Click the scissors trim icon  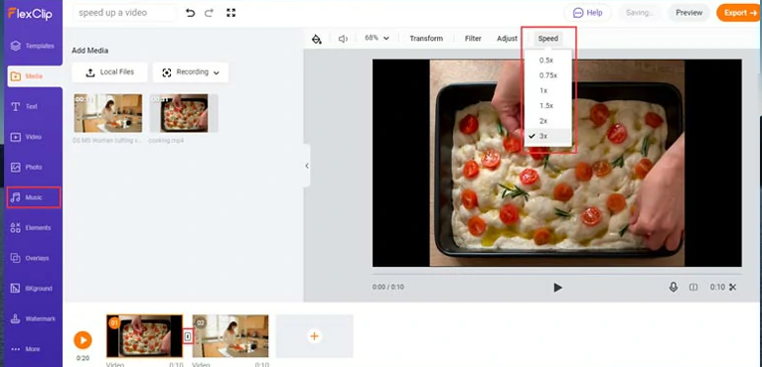[733, 287]
